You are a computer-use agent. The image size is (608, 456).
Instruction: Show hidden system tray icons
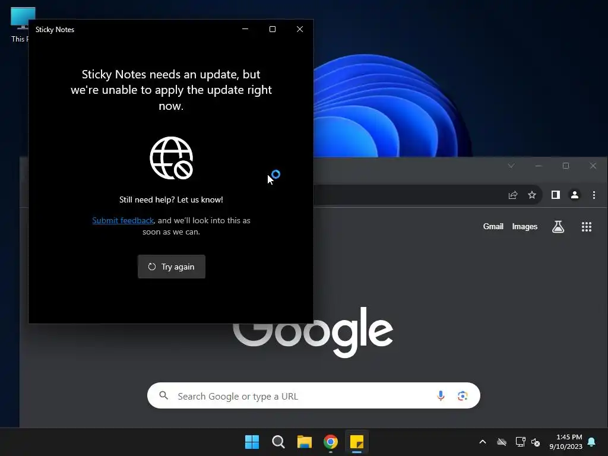(x=483, y=442)
